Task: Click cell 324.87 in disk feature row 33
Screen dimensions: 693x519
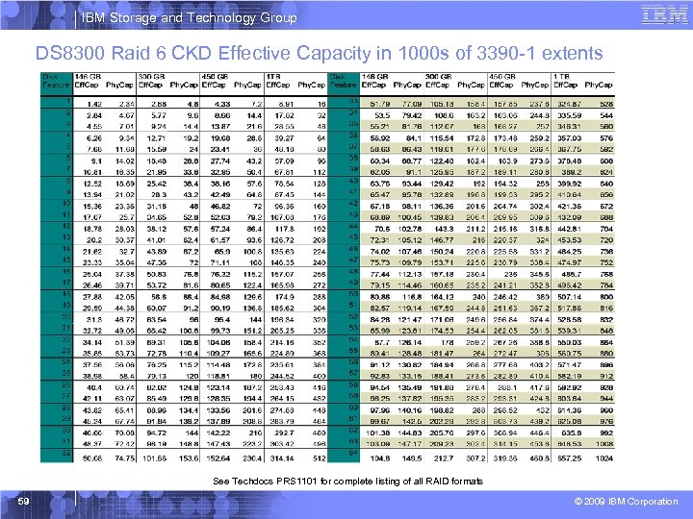Action: (x=570, y=104)
